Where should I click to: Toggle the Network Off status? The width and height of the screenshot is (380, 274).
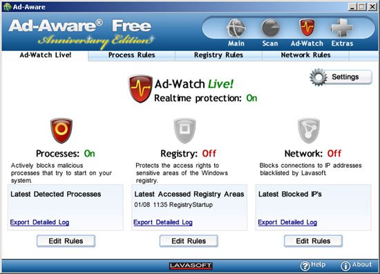(x=334, y=153)
